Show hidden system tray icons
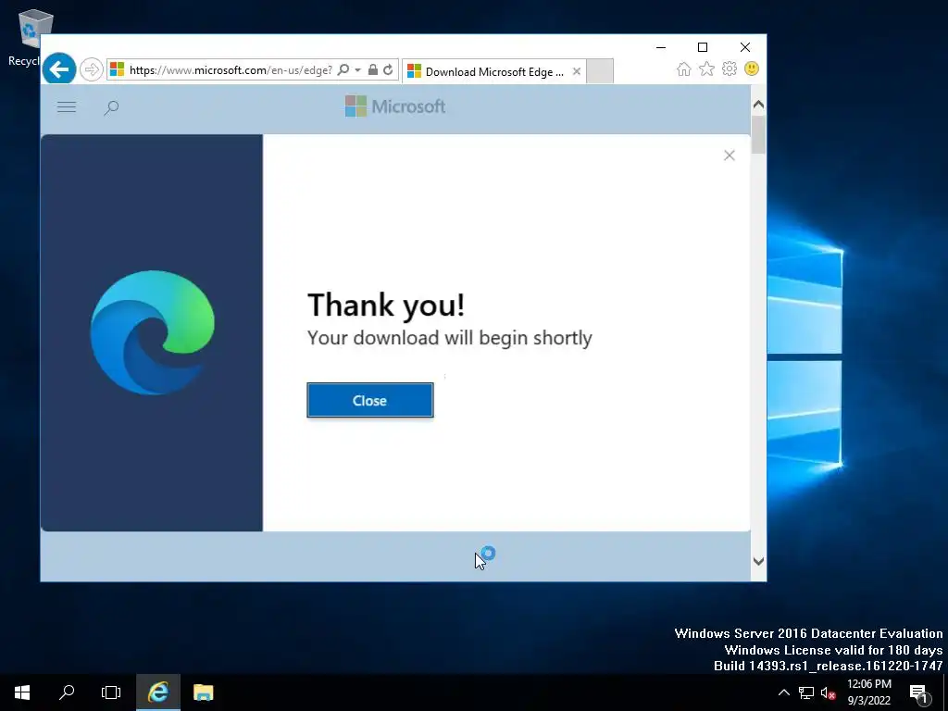The image size is (948, 711). click(783, 692)
